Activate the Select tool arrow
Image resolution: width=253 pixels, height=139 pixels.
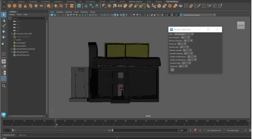click(3, 15)
